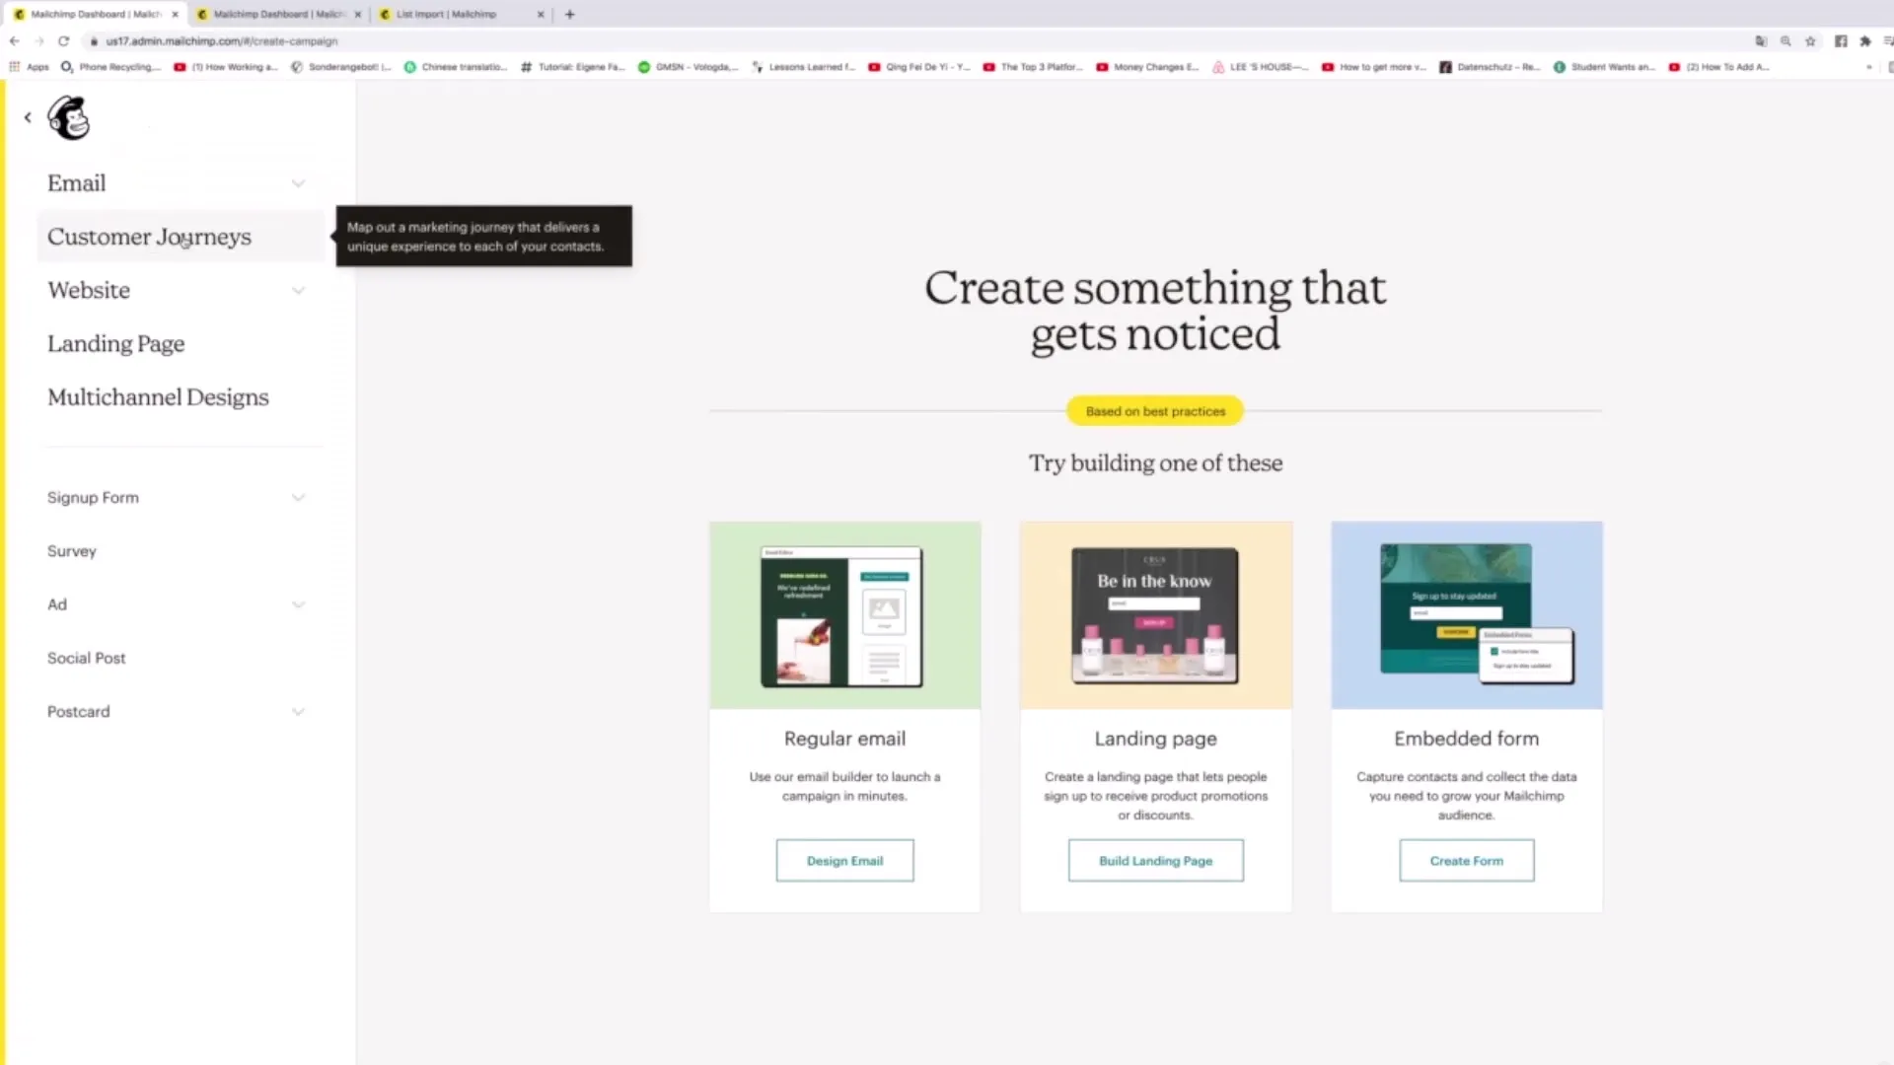Select Multichannel Designs navigation item
Screen dimensions: 1894x1065
tap(158, 396)
